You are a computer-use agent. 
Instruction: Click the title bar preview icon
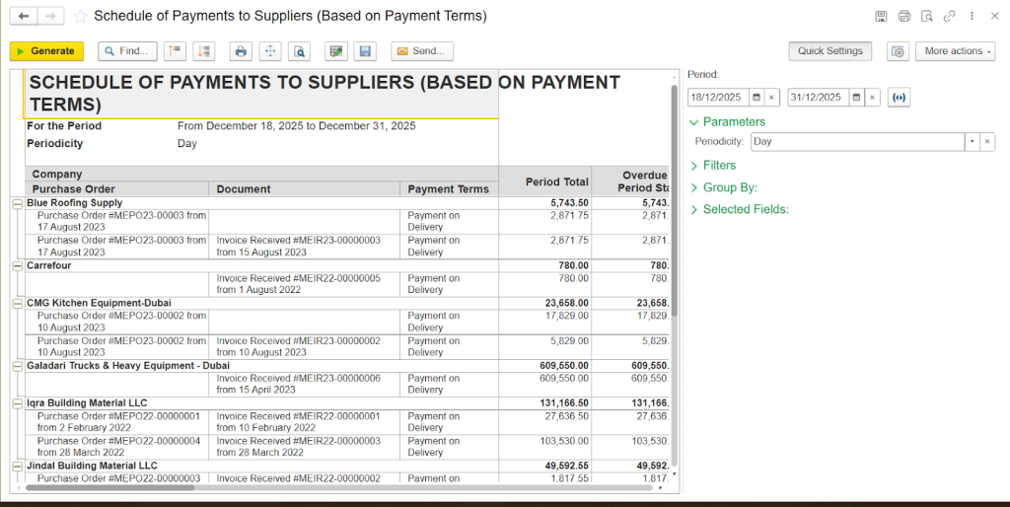click(927, 16)
